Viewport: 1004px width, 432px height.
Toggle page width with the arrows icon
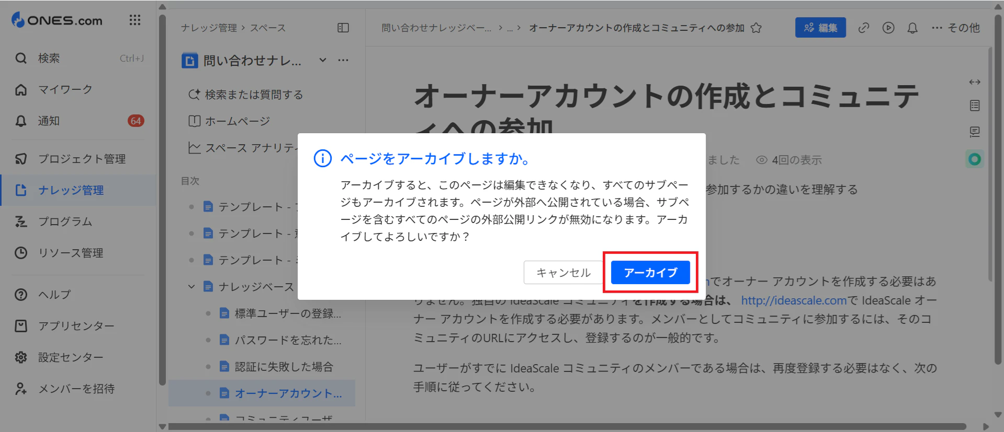(x=975, y=82)
